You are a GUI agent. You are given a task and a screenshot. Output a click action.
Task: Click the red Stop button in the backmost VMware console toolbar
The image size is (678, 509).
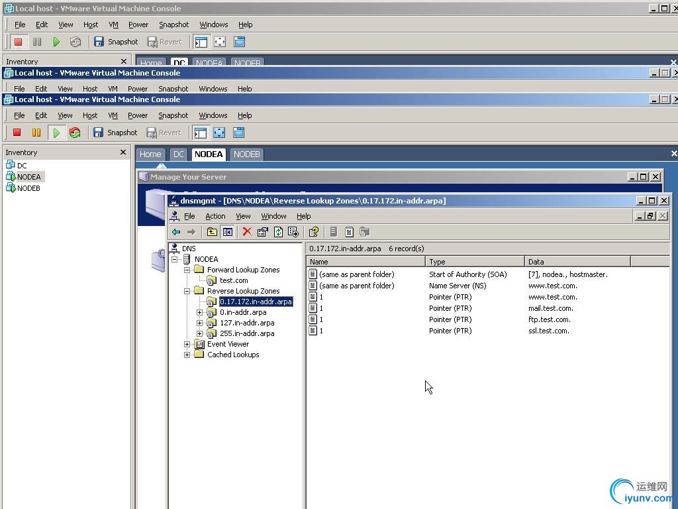coord(18,42)
